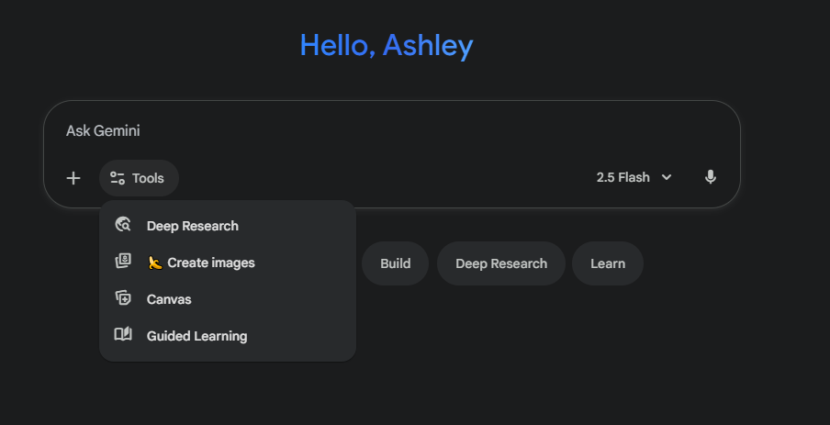
Task: Focus the Ask Gemini prompt field
Action: (x=367, y=131)
